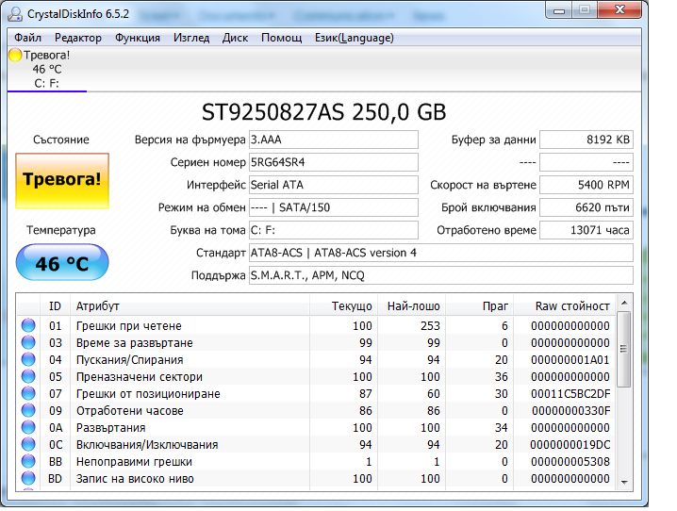The width and height of the screenshot is (677, 511).
Task: Click the firmware version field 3.AAA
Action: click(x=334, y=140)
